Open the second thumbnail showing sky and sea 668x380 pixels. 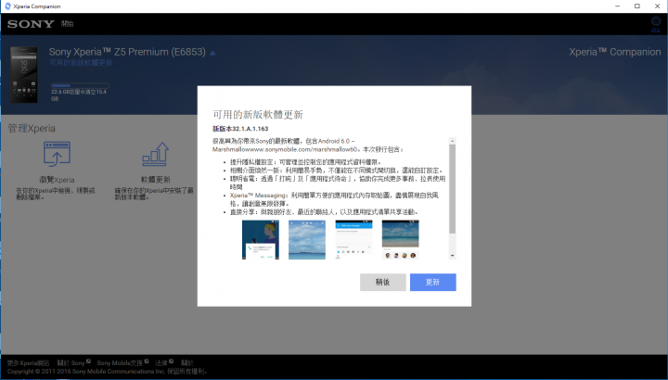307,239
